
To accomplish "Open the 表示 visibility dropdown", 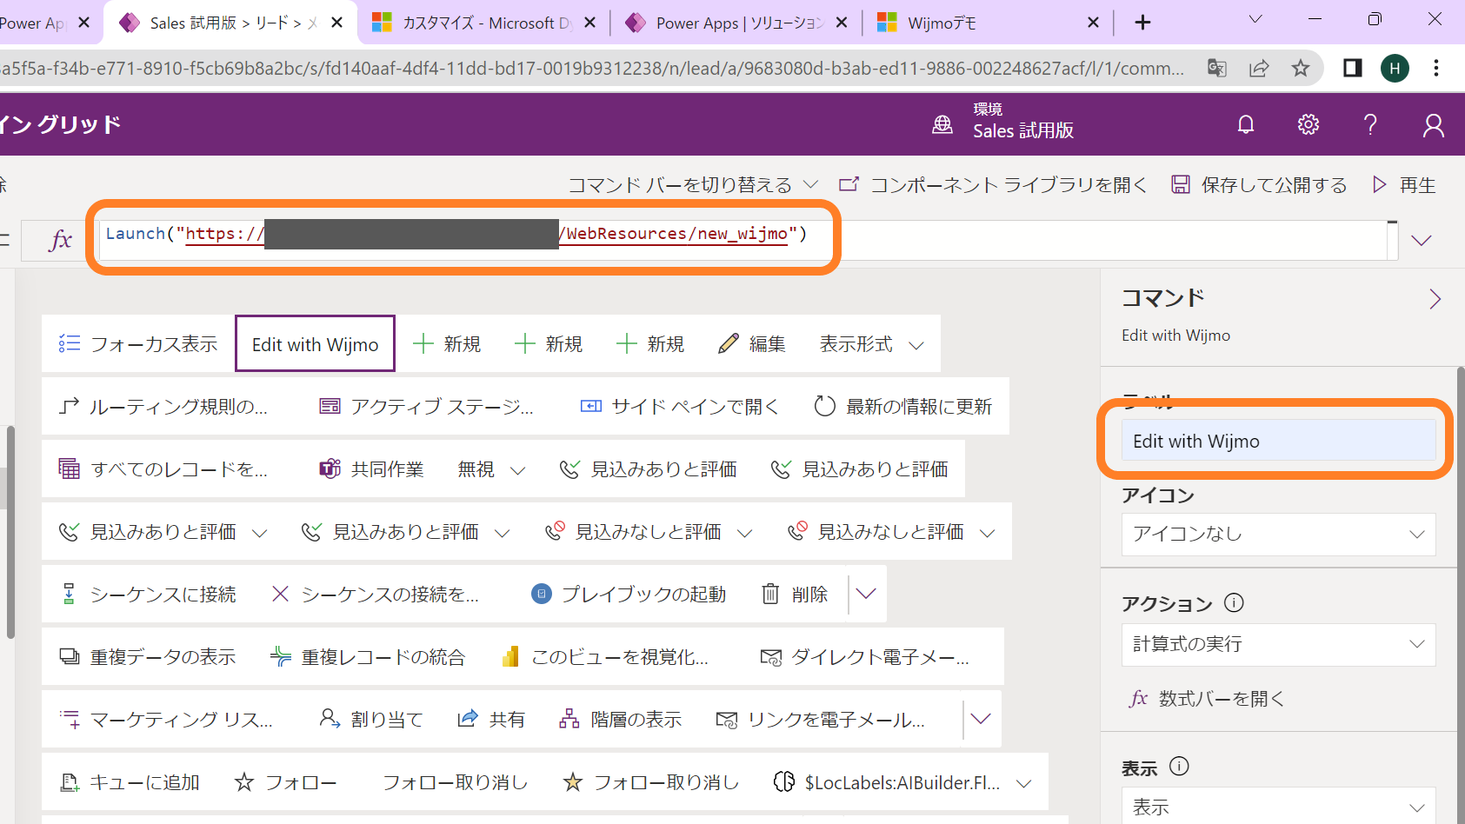I will [x=1278, y=806].
